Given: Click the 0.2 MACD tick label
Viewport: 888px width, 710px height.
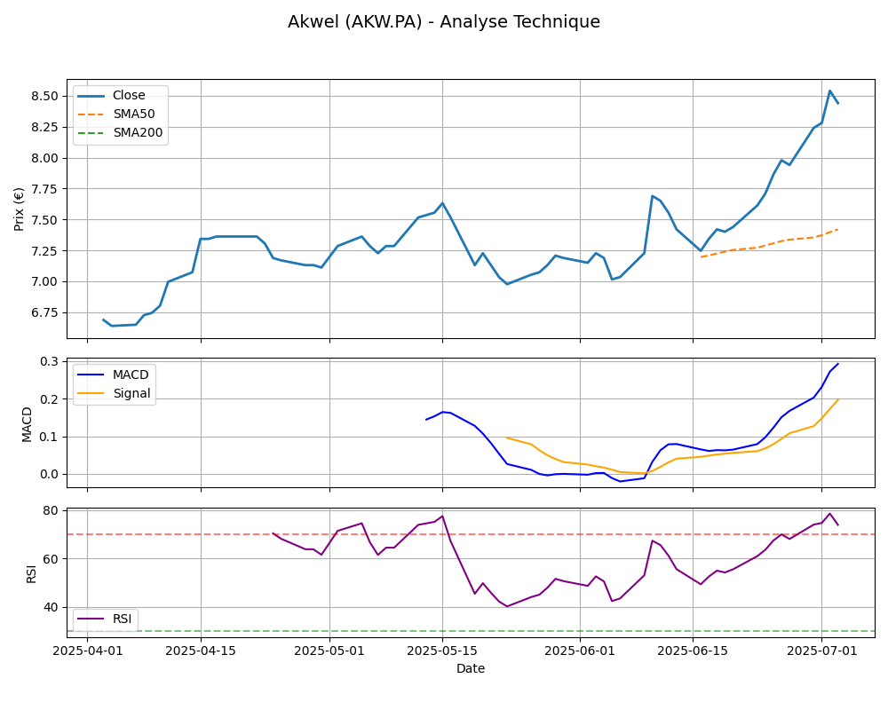Looking at the screenshot, I should (49, 399).
